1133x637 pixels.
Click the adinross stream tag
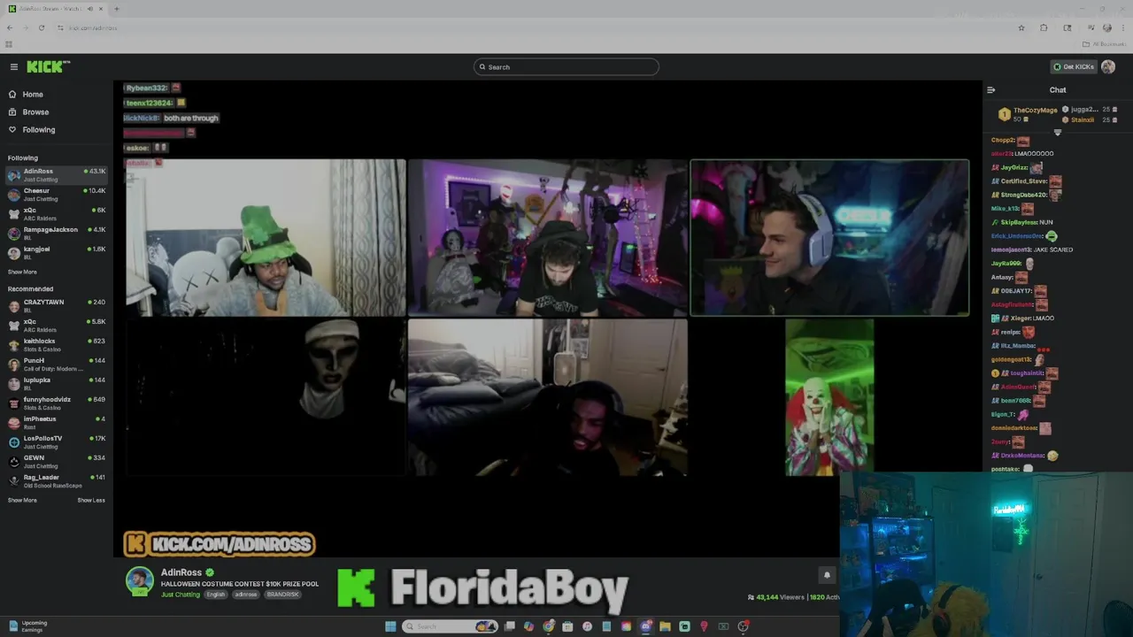tap(245, 595)
